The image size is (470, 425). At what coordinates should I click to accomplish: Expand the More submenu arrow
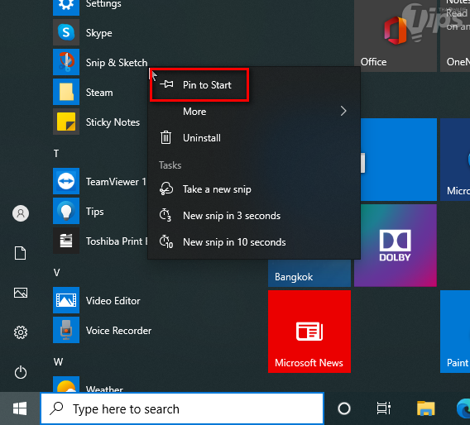[343, 111]
